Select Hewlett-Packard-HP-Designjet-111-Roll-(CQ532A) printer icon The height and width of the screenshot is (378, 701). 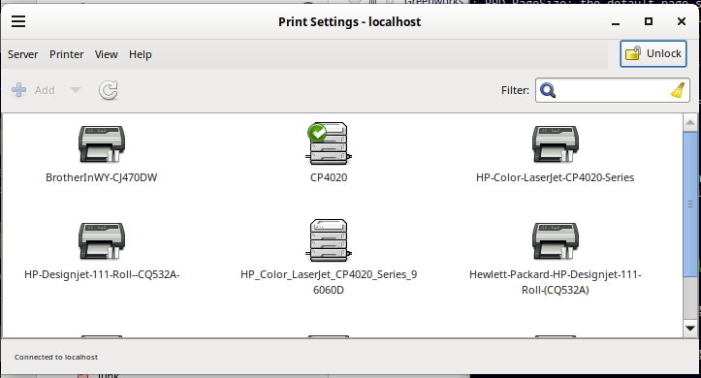[556, 240]
